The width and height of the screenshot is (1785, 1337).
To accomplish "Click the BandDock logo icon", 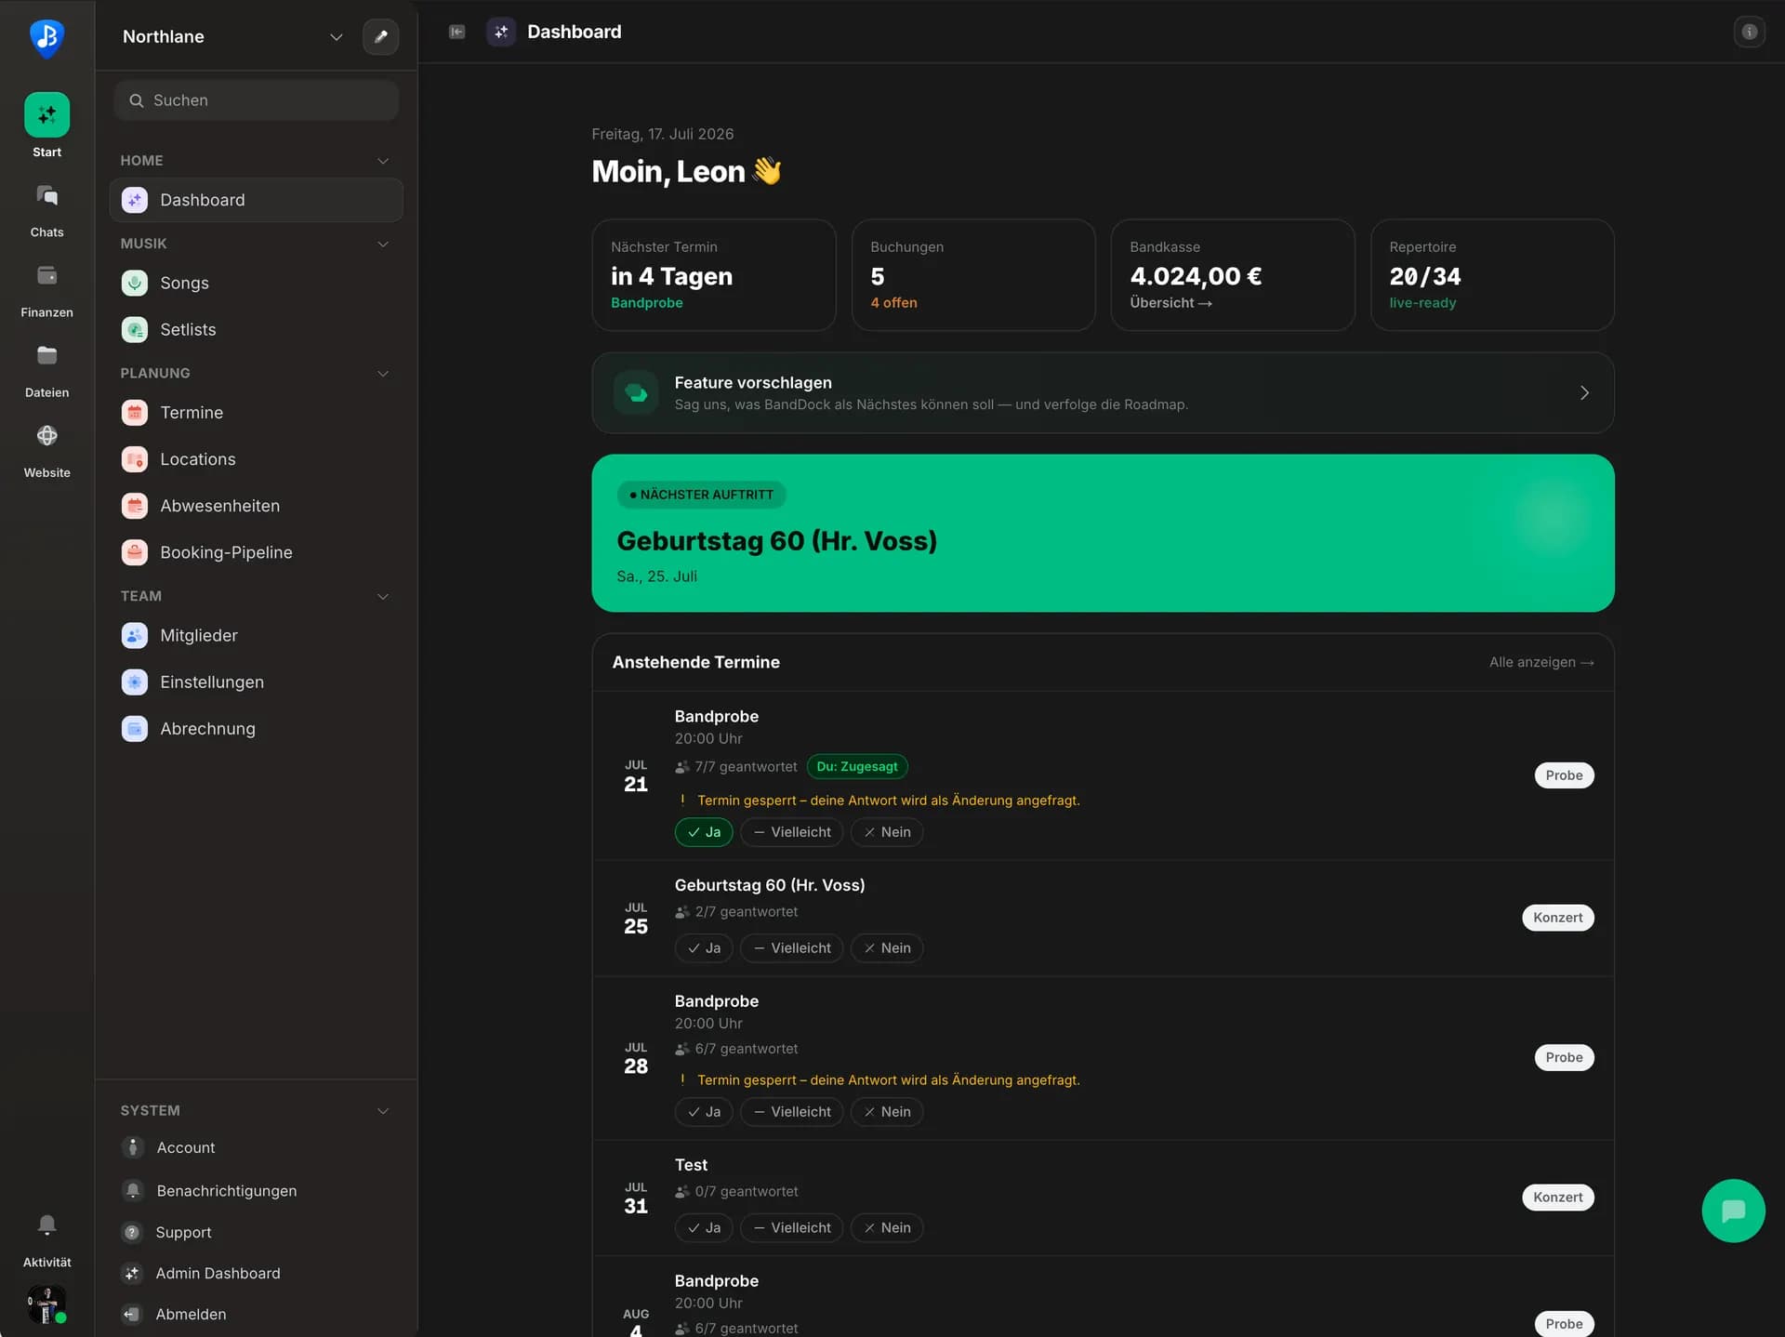I will 46,37.
